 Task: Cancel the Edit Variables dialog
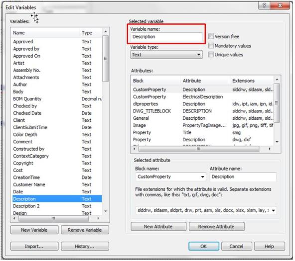(236, 246)
